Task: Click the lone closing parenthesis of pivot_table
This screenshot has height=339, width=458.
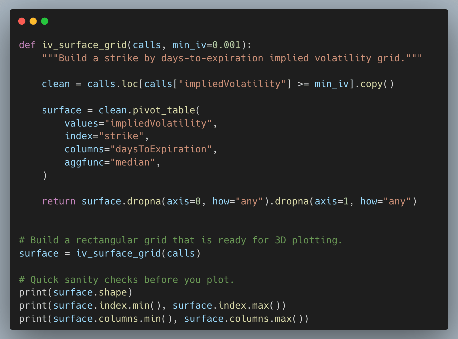Action: click(x=45, y=175)
